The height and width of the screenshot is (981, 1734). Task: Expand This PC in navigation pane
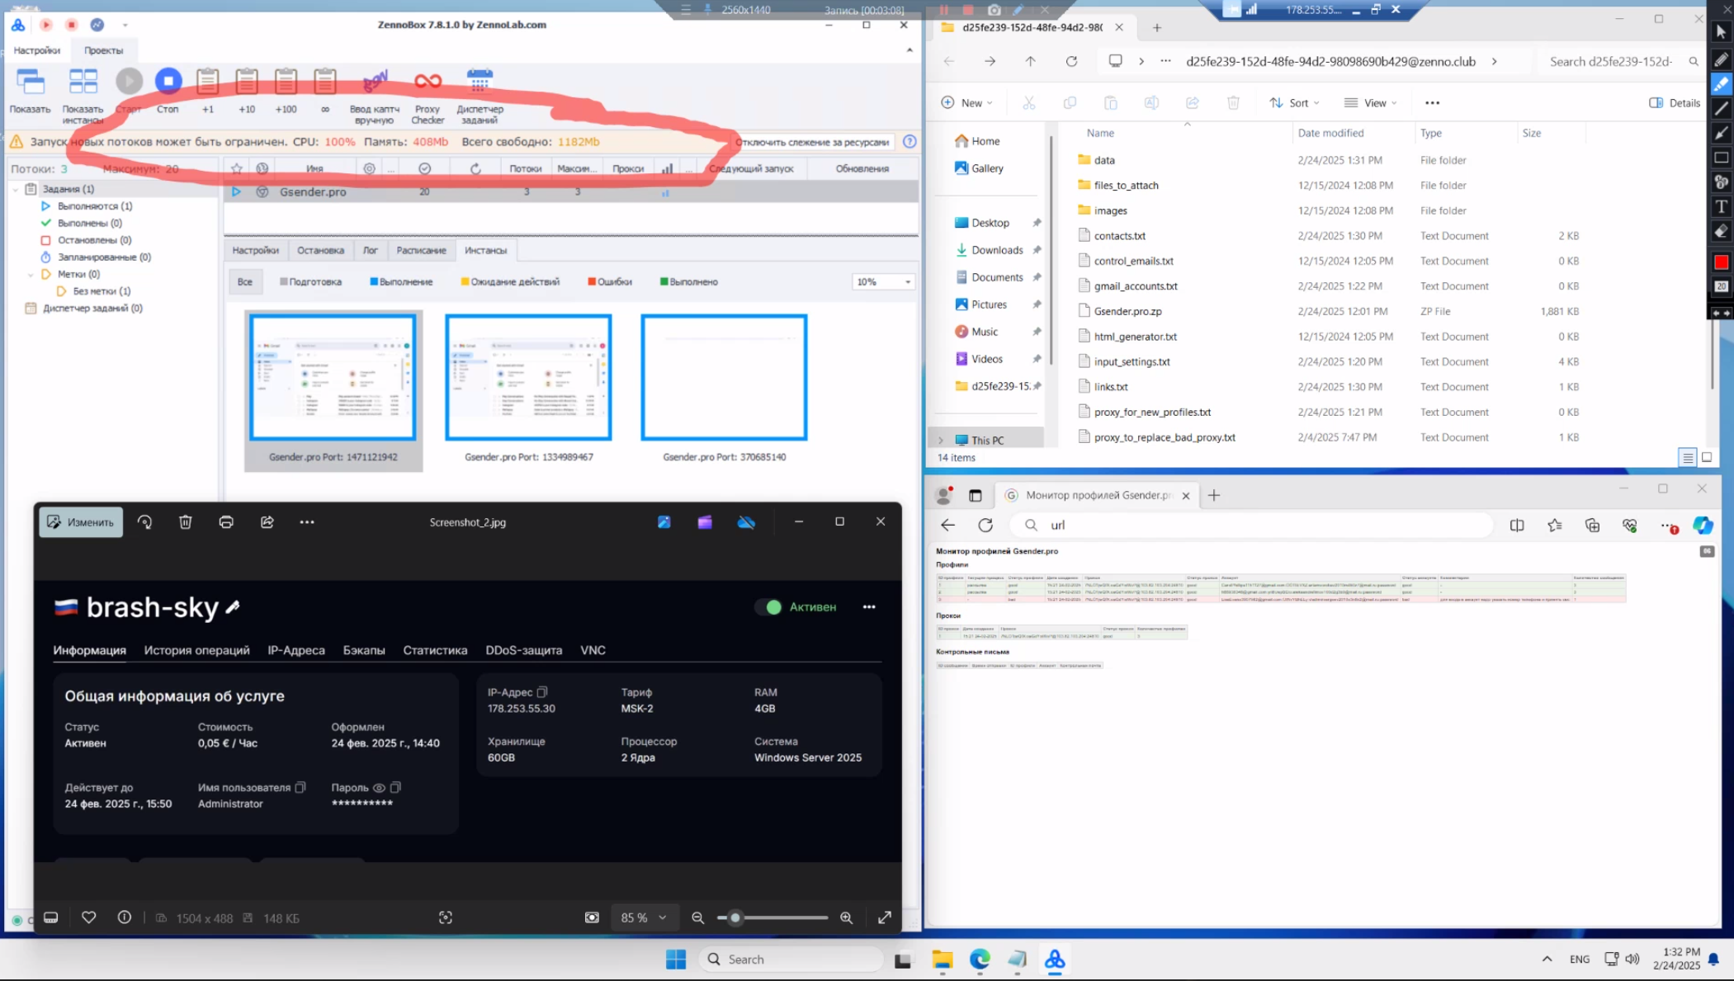940,441
